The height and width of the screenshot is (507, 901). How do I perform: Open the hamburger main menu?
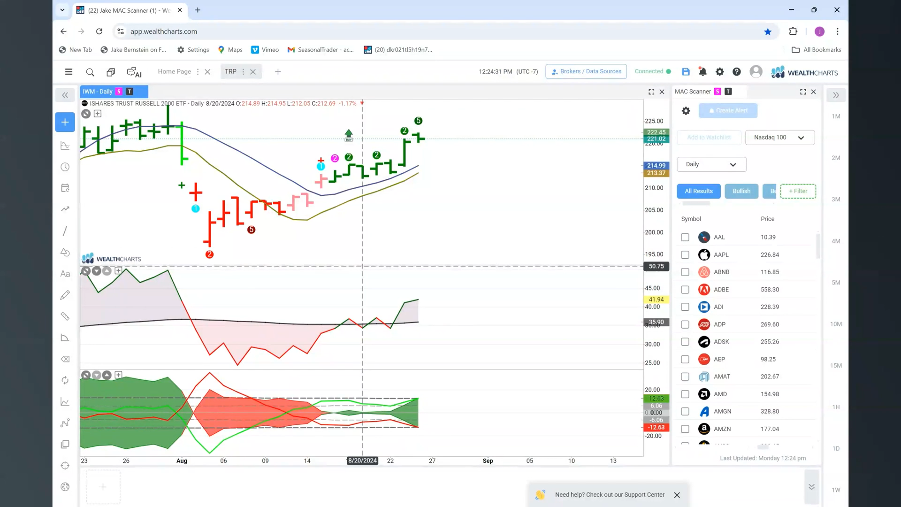click(69, 72)
